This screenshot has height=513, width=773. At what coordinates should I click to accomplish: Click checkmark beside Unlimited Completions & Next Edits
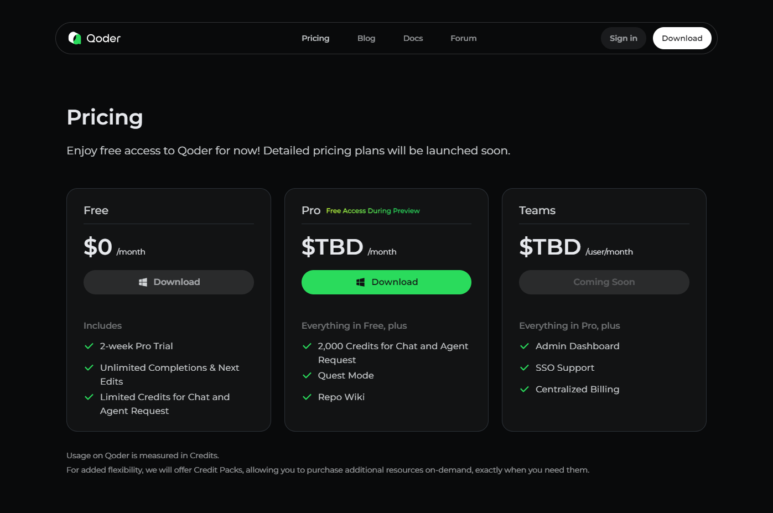[x=89, y=367]
